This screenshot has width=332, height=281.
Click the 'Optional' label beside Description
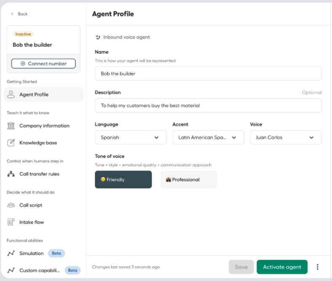click(x=312, y=92)
